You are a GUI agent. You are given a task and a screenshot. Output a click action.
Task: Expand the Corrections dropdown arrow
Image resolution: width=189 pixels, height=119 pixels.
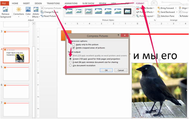[x=19, y=17]
